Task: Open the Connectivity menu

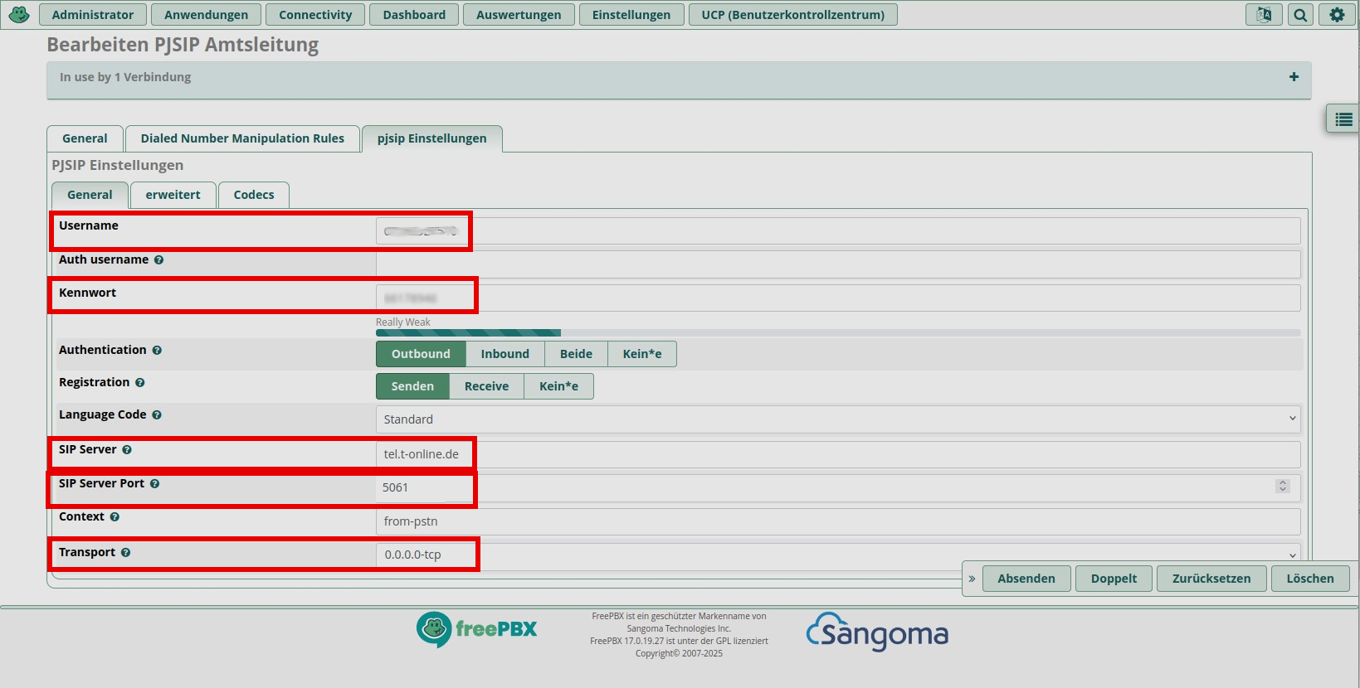Action: point(315,15)
